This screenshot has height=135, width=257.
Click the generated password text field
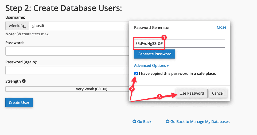pos(180,44)
